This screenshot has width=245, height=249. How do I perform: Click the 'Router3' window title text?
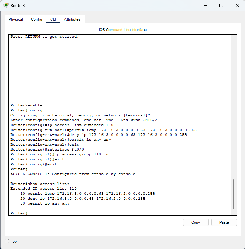tap(17, 6)
